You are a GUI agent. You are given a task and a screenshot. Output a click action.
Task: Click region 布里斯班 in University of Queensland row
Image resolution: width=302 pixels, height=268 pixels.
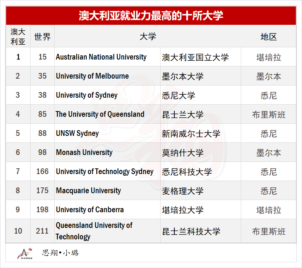(x=268, y=115)
